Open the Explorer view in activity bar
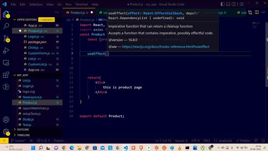Image resolution: width=268 pixels, height=151 pixels. click(x=6, y=14)
